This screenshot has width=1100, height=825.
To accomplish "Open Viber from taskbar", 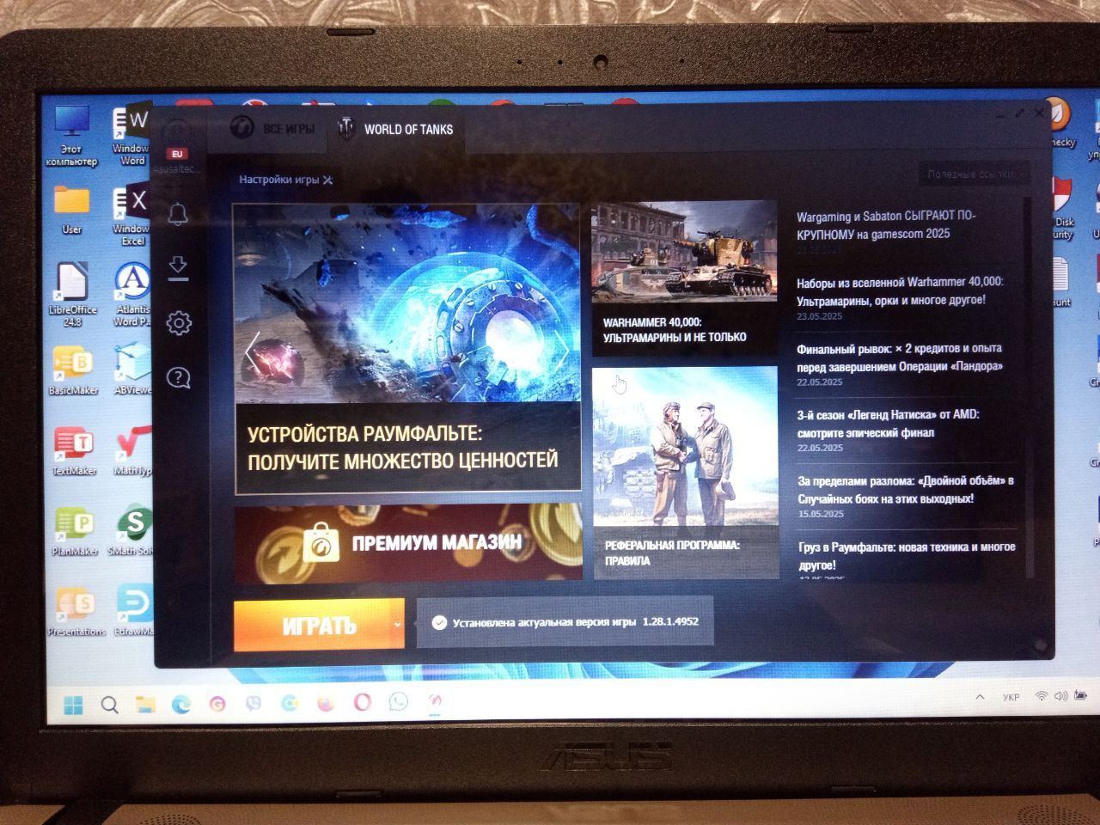I will tap(254, 704).
